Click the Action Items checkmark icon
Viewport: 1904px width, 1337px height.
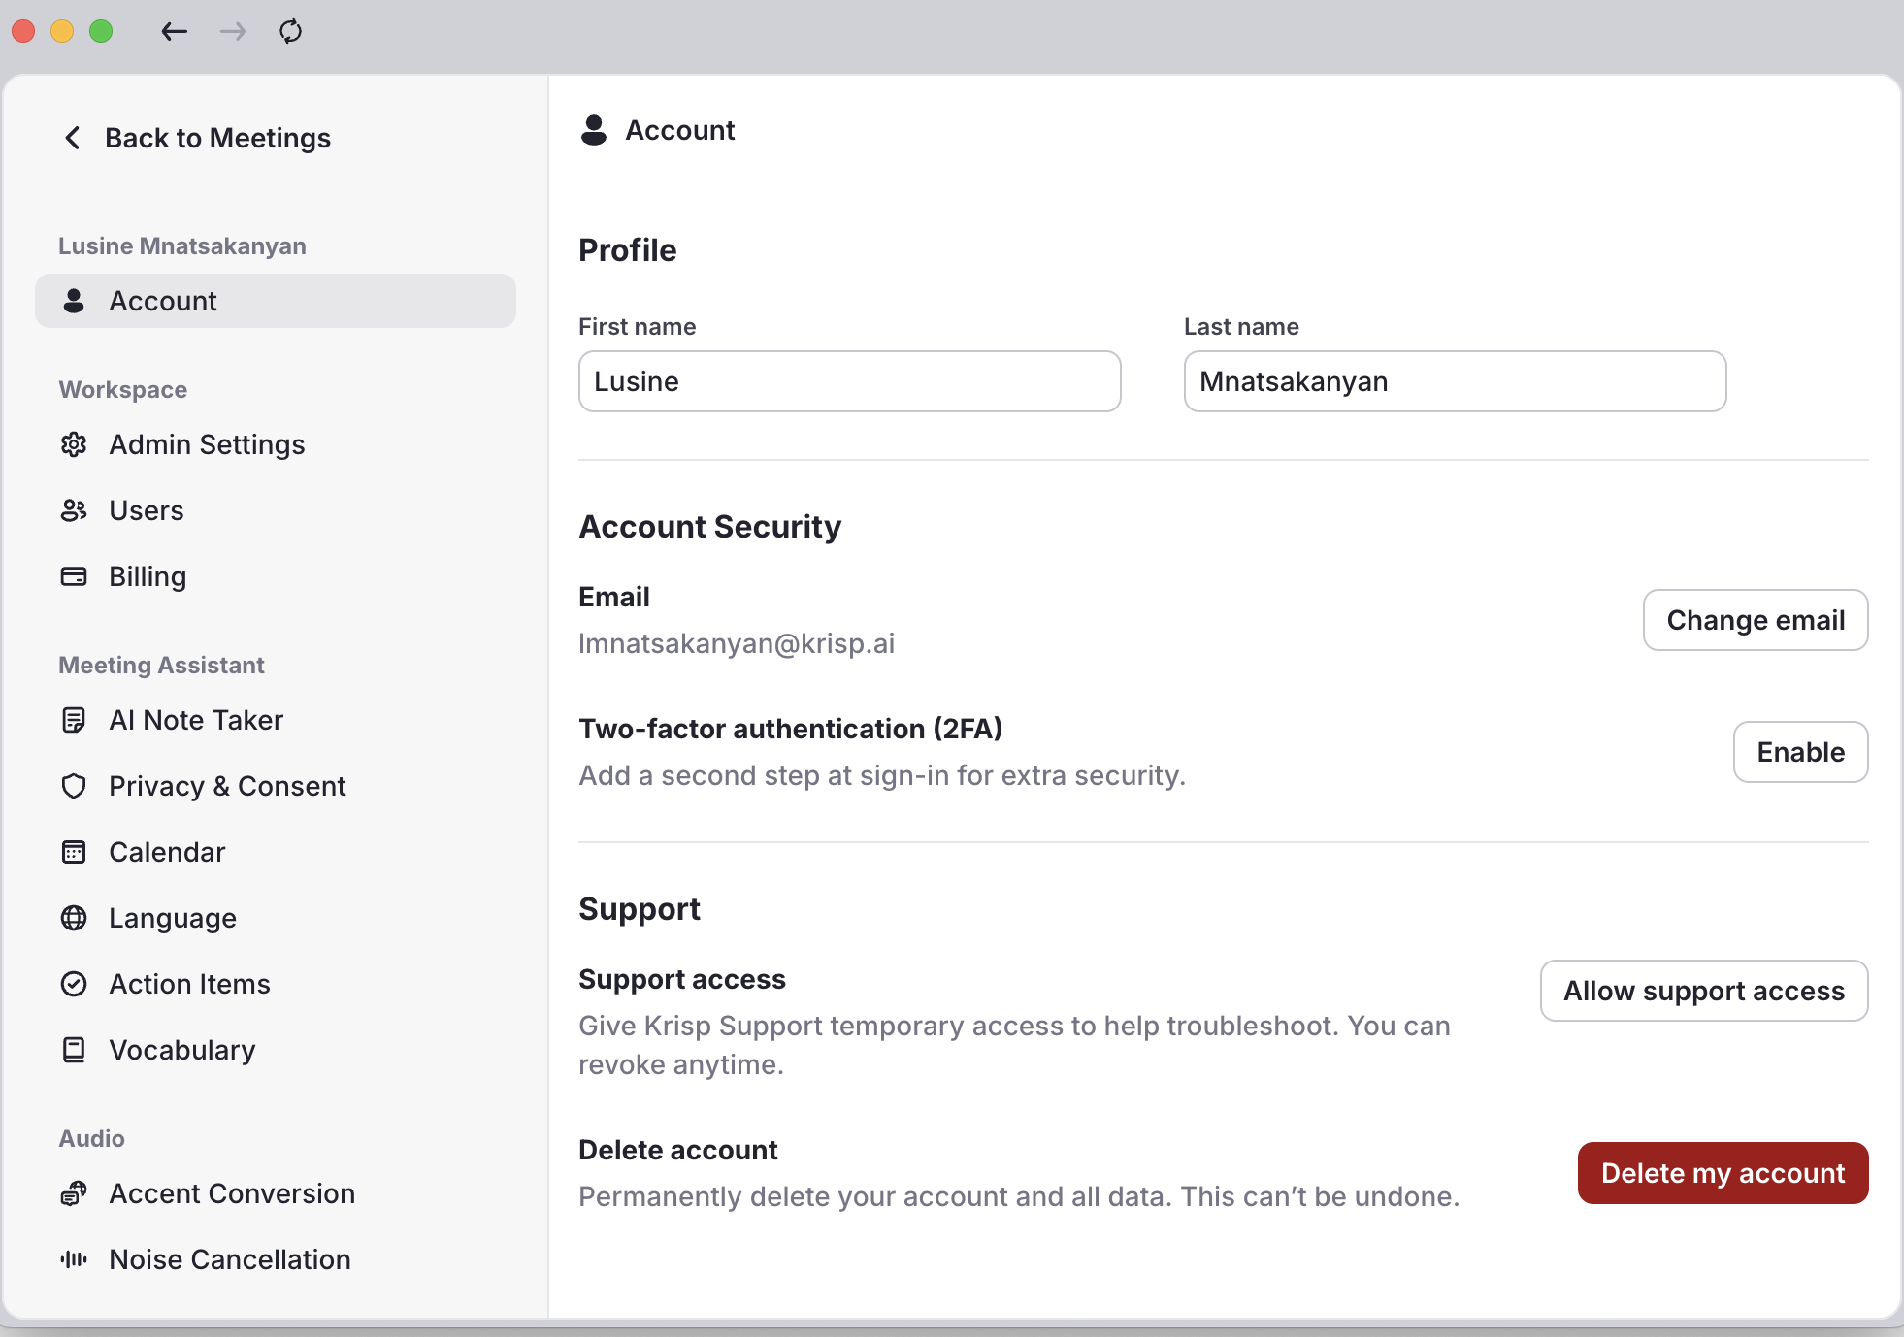point(74,984)
